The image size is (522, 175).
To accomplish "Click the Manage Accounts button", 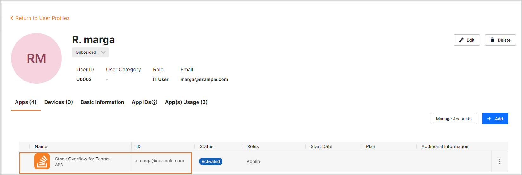I will tap(454, 119).
